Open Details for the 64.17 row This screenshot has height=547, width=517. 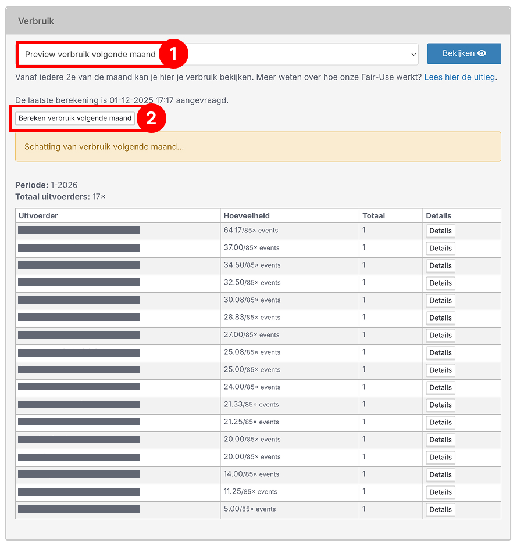tap(440, 231)
